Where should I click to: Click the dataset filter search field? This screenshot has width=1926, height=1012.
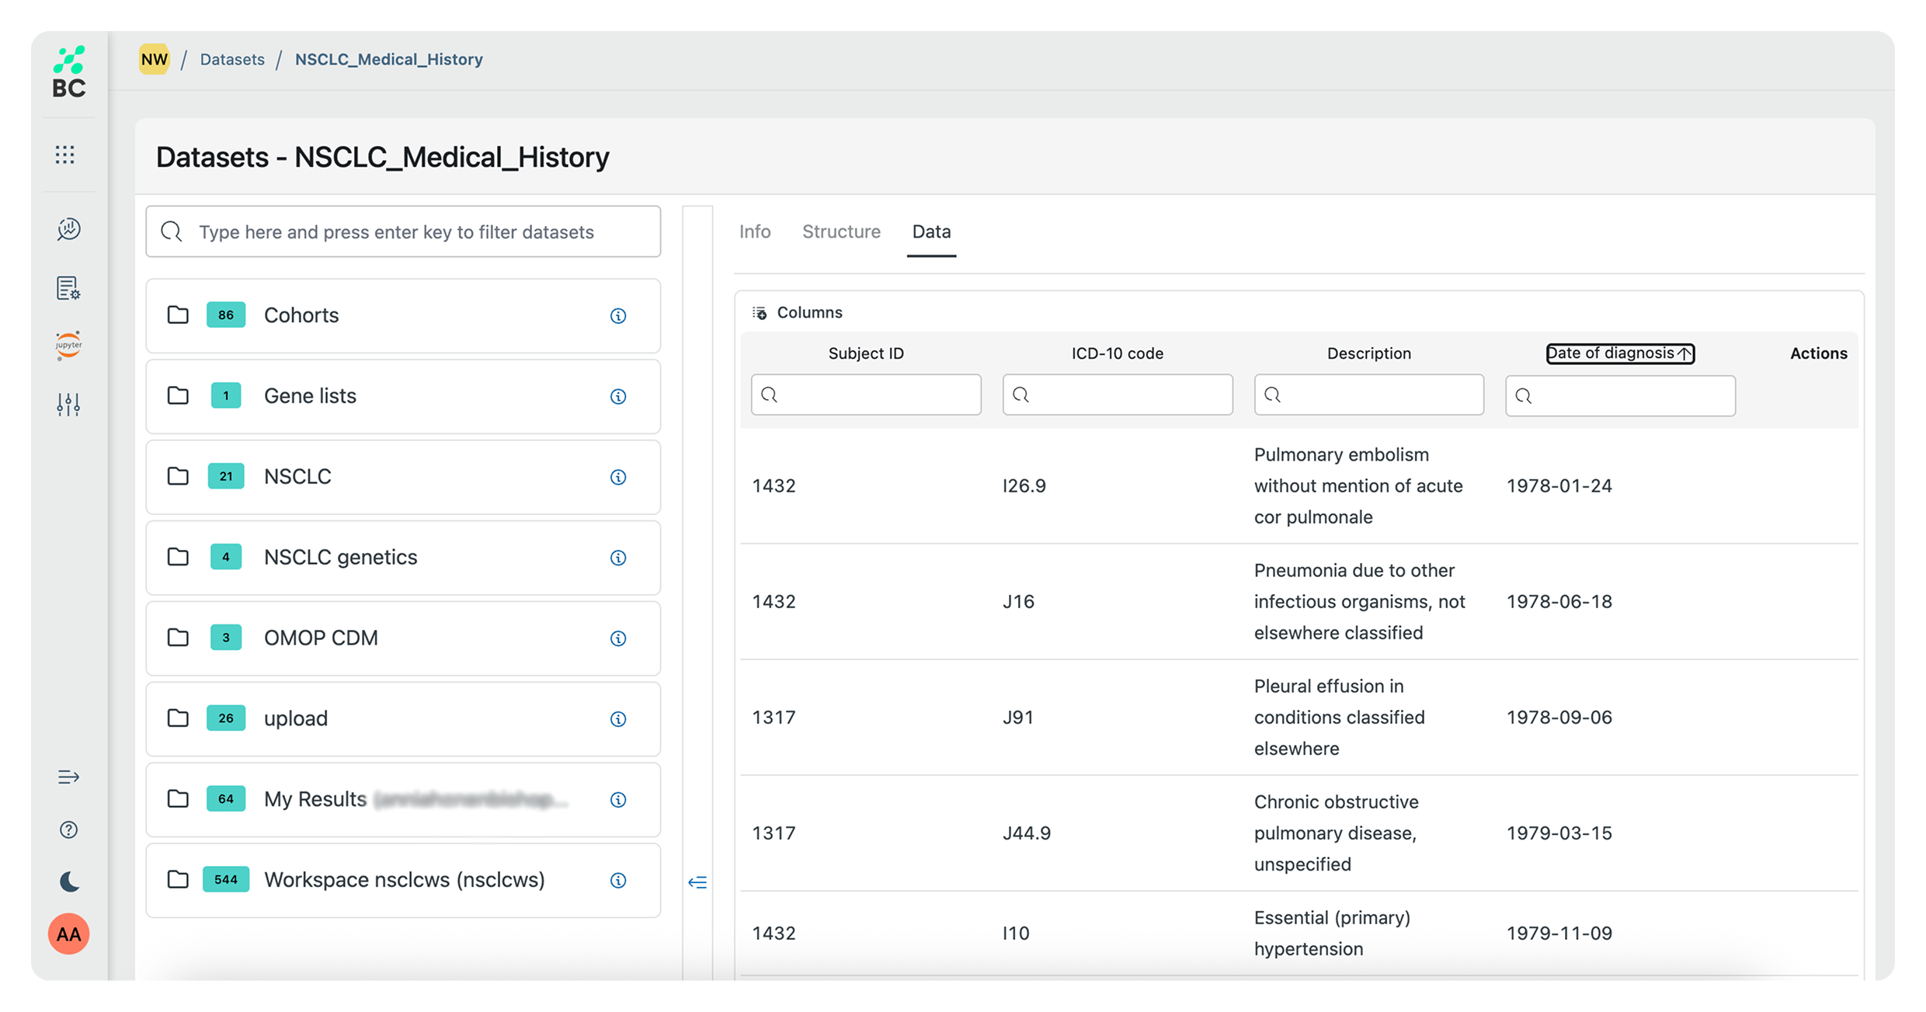pyautogui.click(x=404, y=232)
